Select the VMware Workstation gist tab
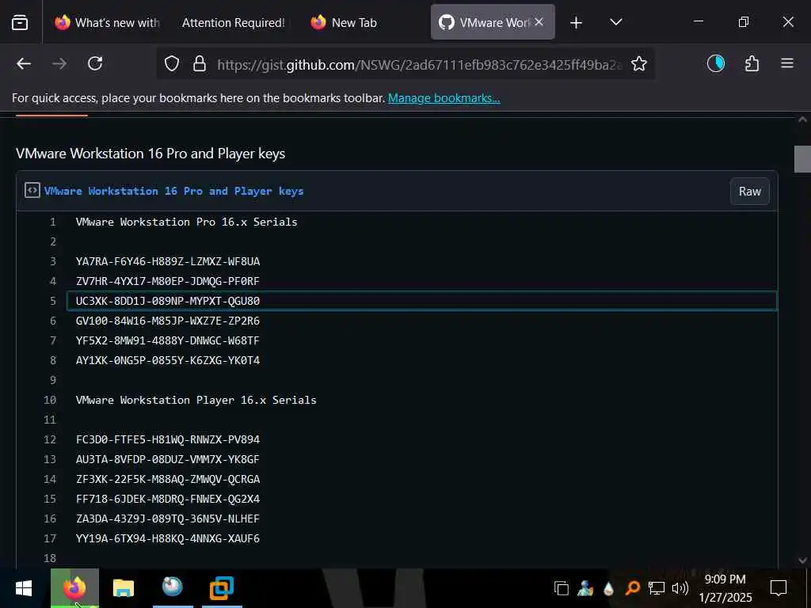The width and height of the screenshot is (811, 608). point(485,22)
